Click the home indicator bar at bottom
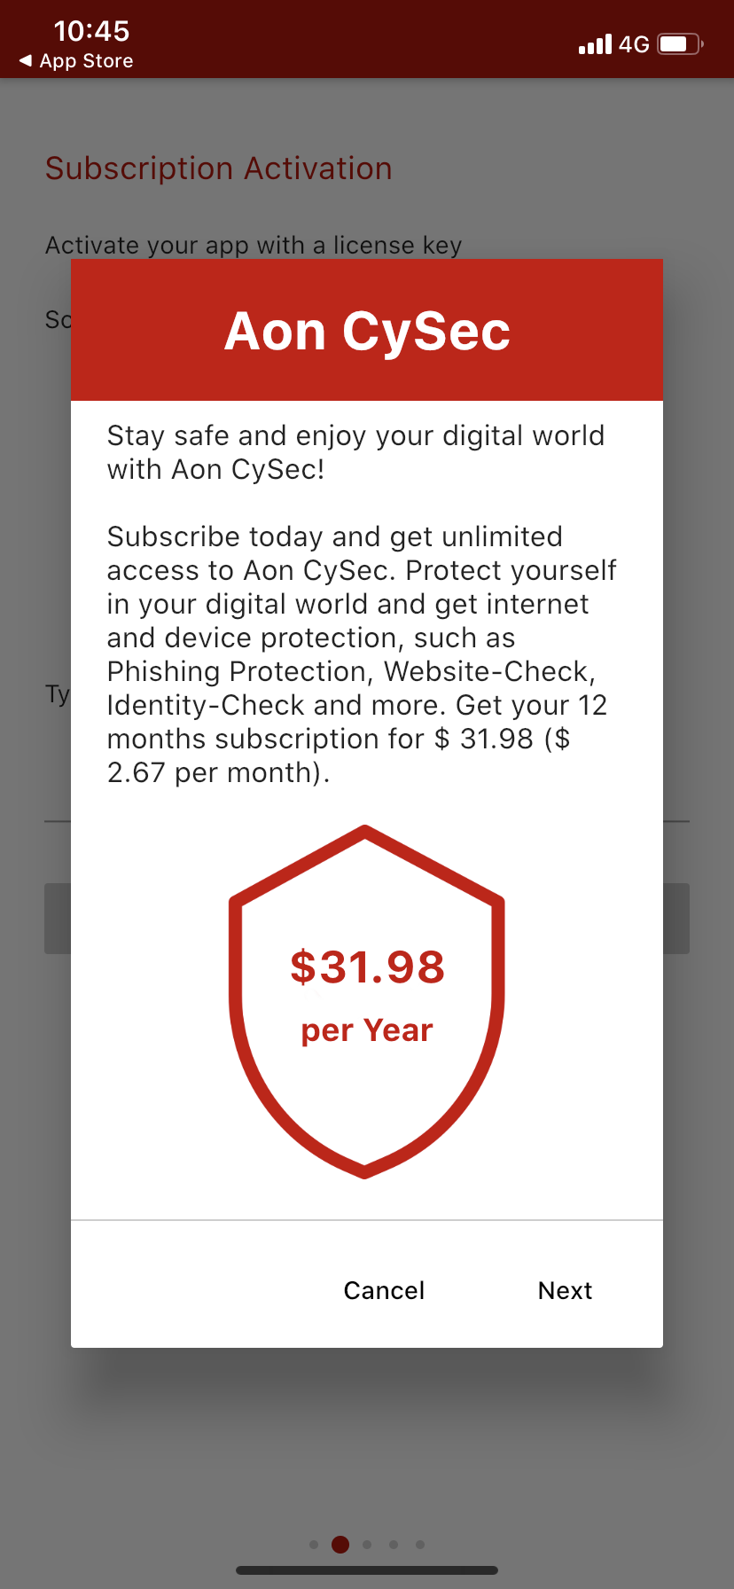This screenshot has height=1589, width=734. 367,1570
